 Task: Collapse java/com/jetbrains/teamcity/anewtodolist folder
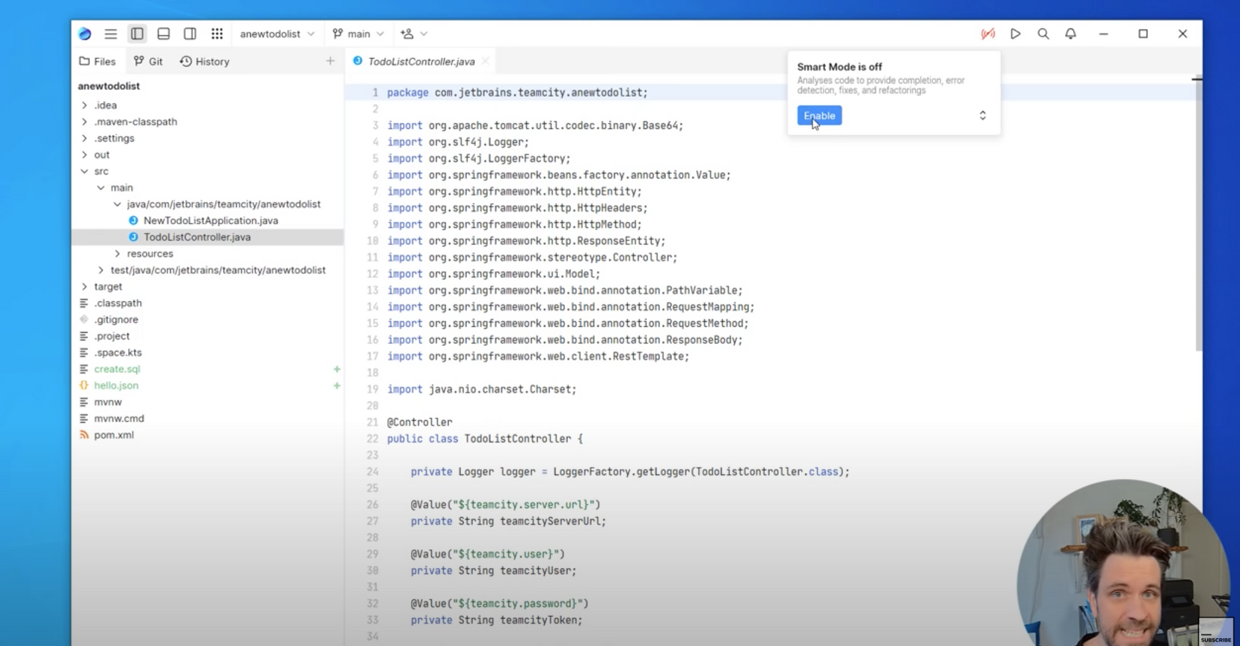point(117,204)
